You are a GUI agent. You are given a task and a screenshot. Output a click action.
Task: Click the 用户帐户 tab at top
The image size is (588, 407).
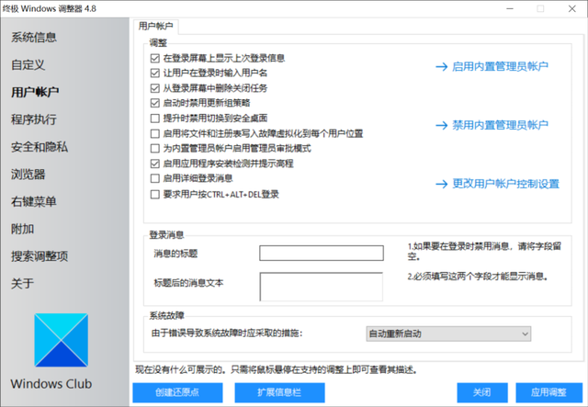[x=155, y=27]
